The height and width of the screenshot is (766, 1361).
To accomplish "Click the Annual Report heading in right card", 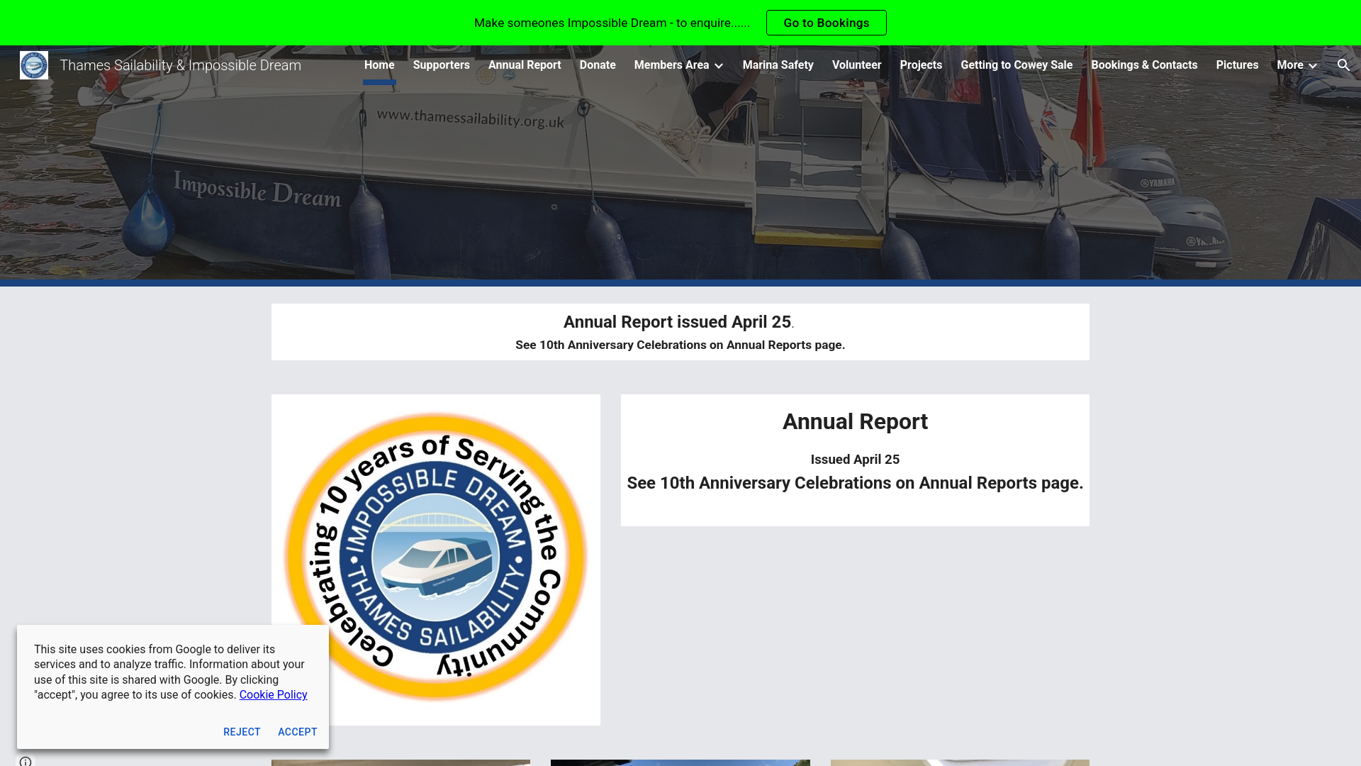I will point(855,422).
